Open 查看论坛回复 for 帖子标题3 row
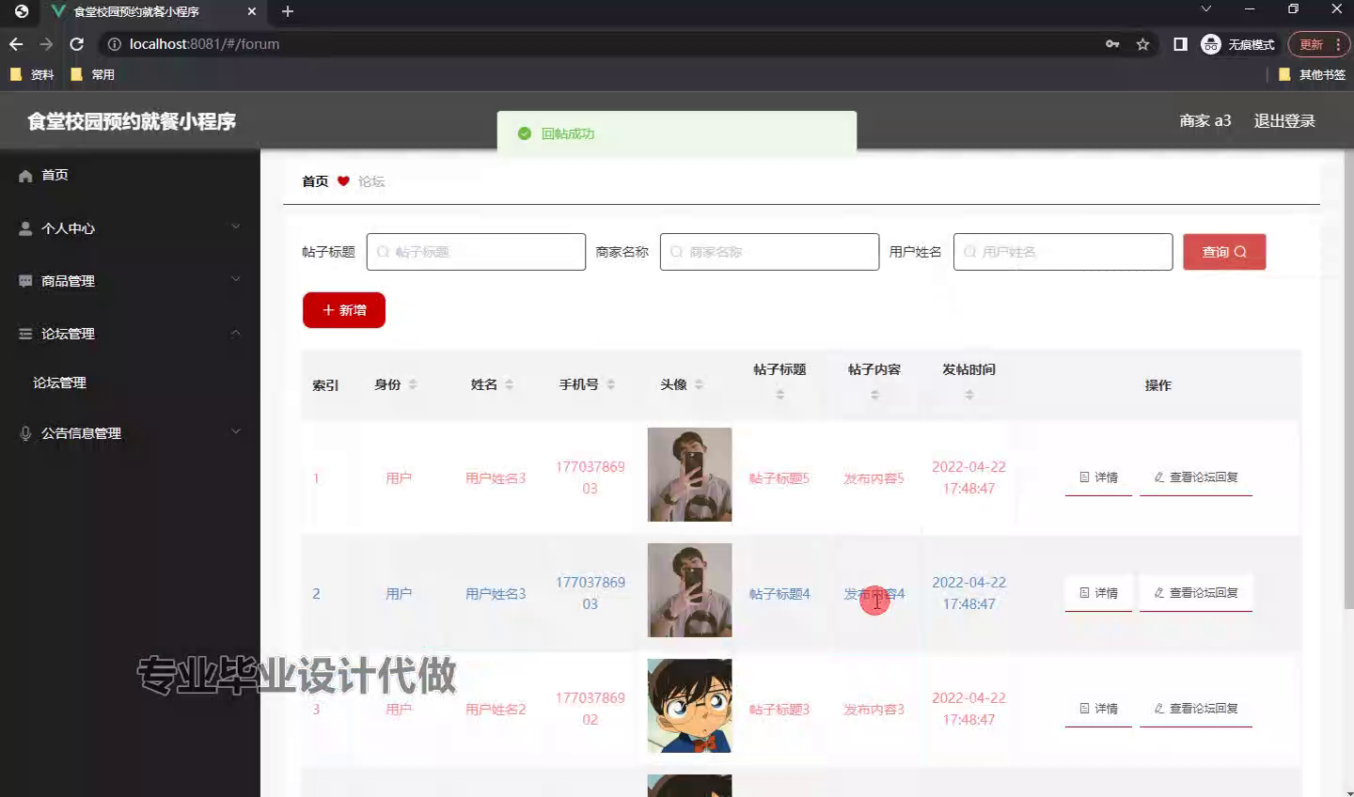This screenshot has height=797, width=1354. tap(1196, 709)
